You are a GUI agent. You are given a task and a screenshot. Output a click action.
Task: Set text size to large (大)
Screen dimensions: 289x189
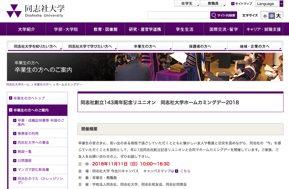[279, 16]
